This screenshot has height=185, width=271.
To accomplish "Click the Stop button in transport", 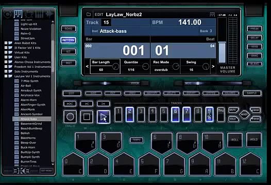I will (87, 117).
